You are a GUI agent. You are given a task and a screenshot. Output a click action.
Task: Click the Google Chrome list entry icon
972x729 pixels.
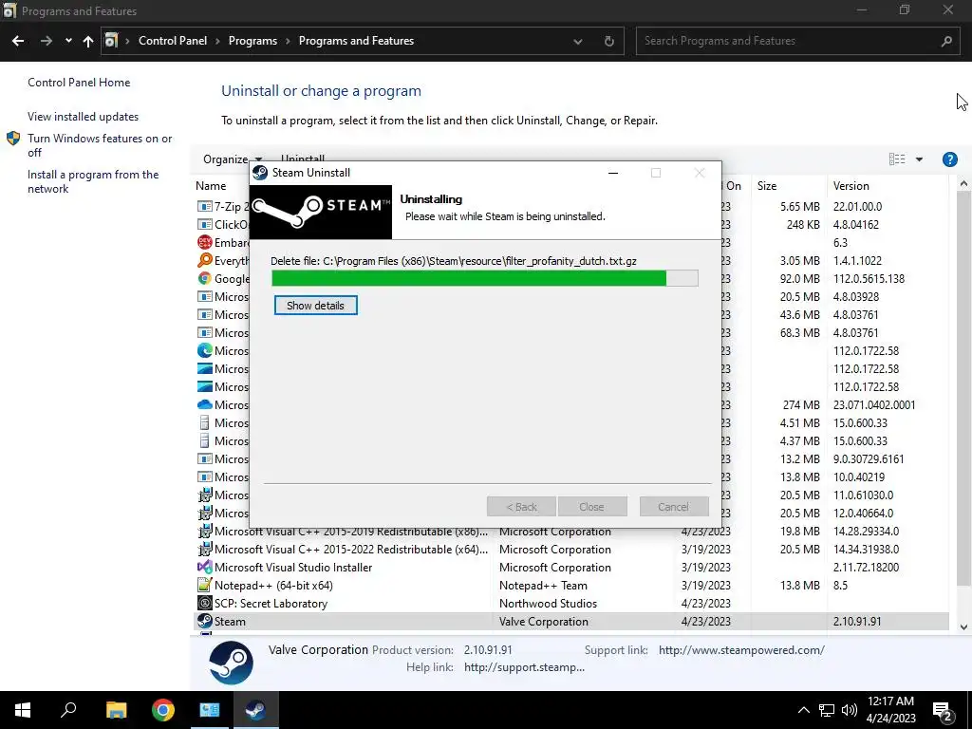tap(204, 279)
